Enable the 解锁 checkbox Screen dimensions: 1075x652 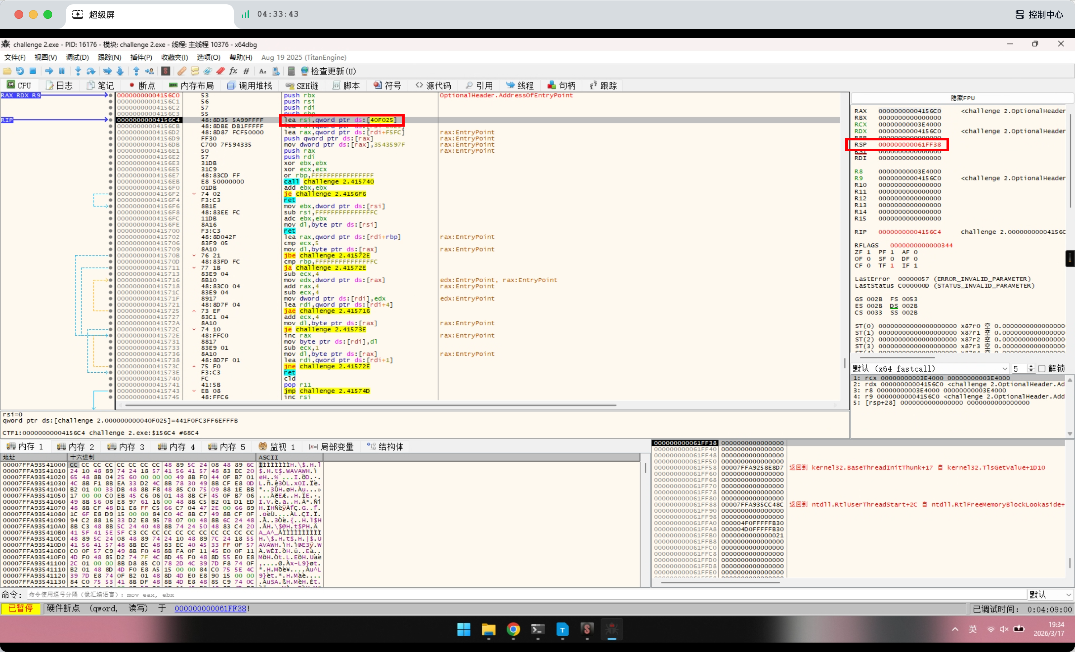(x=1042, y=369)
